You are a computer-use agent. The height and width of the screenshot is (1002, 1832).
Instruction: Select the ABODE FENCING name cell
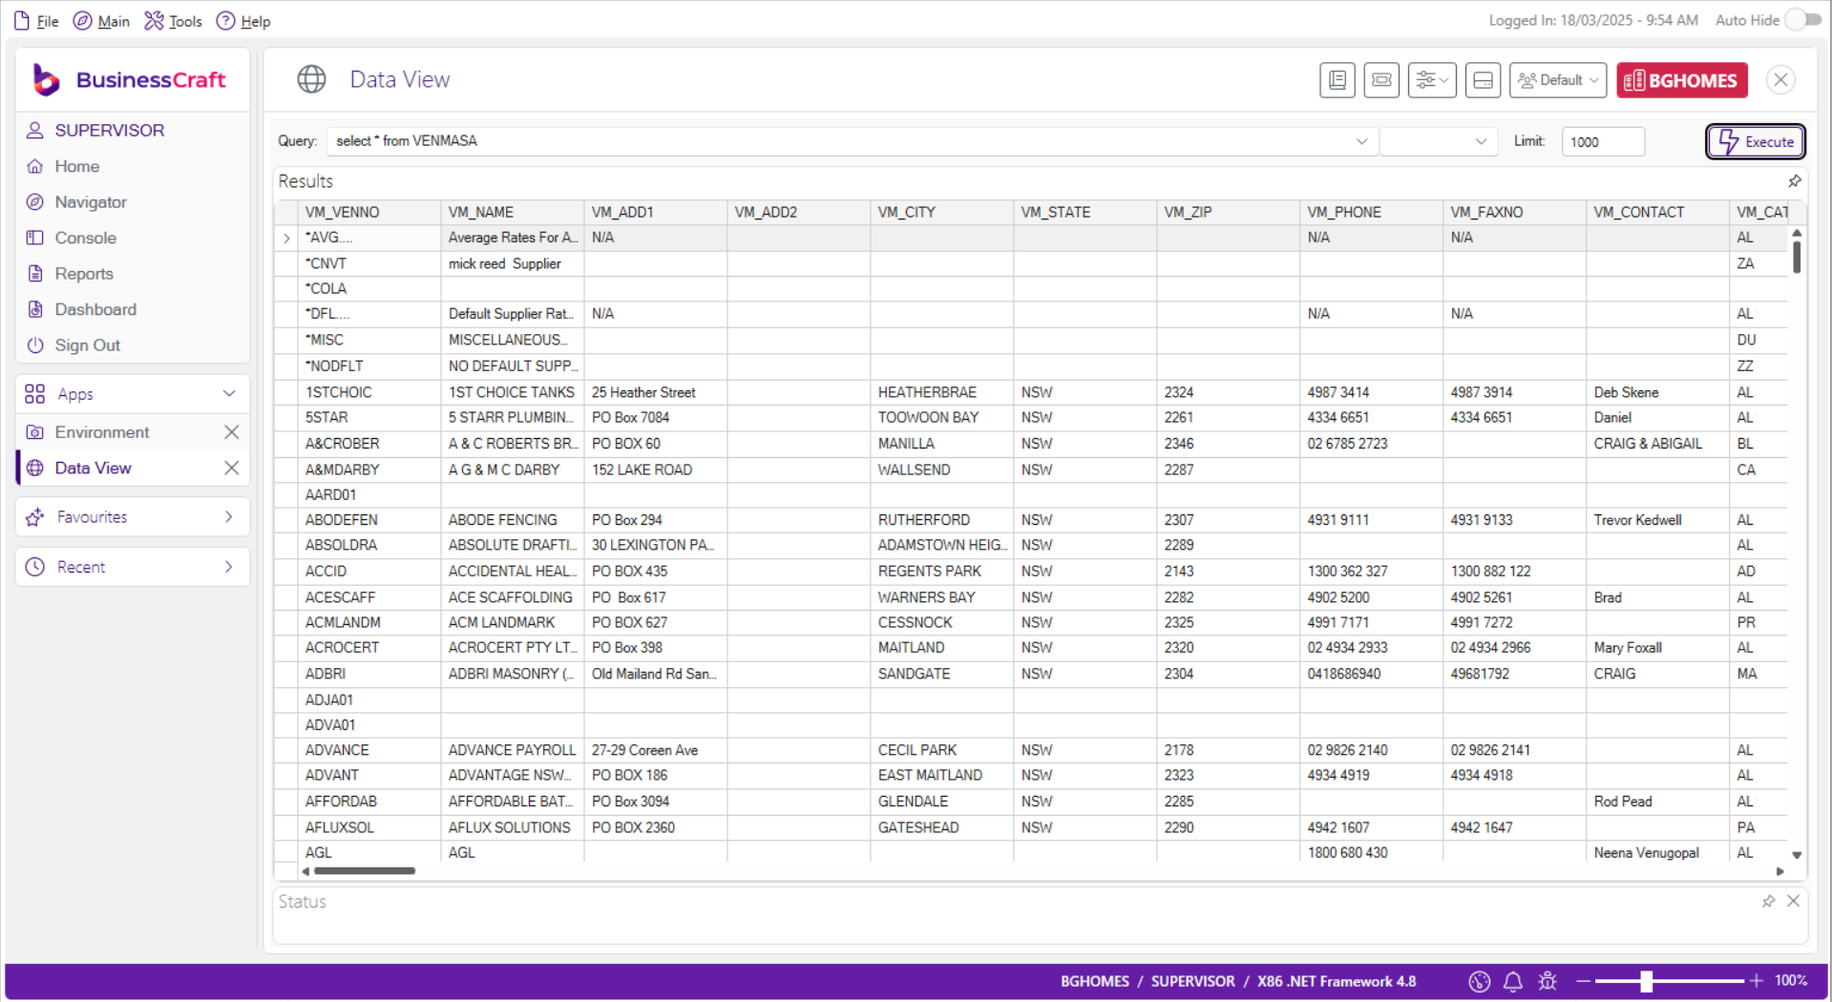click(512, 520)
